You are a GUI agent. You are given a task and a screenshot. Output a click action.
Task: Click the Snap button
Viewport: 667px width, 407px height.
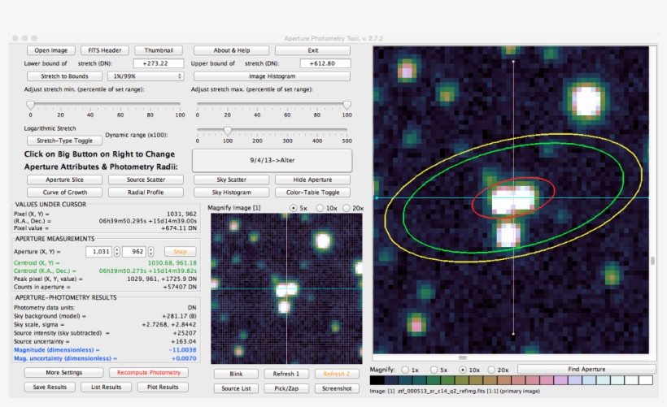tap(180, 252)
